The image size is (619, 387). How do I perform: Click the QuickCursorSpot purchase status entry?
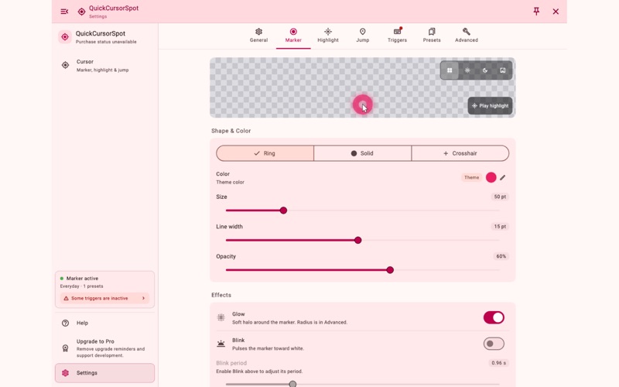point(104,37)
